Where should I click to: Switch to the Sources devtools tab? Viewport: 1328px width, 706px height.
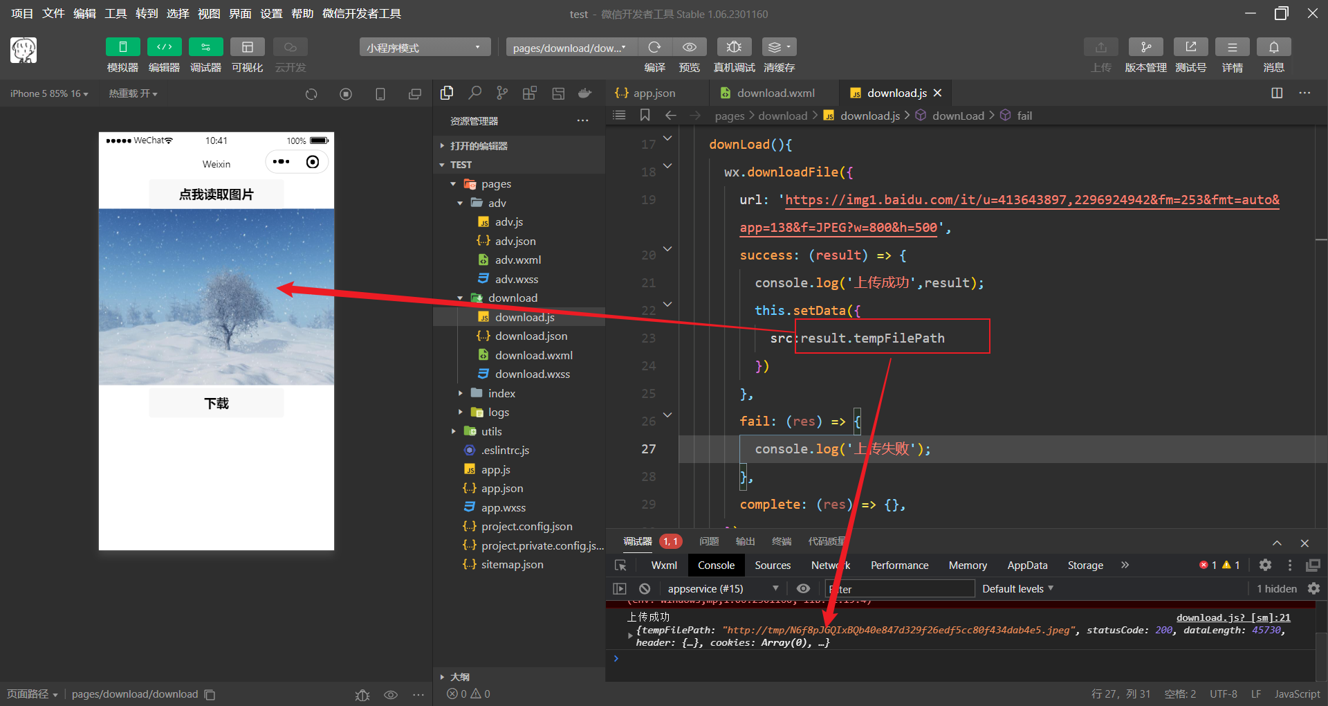pyautogui.click(x=773, y=565)
